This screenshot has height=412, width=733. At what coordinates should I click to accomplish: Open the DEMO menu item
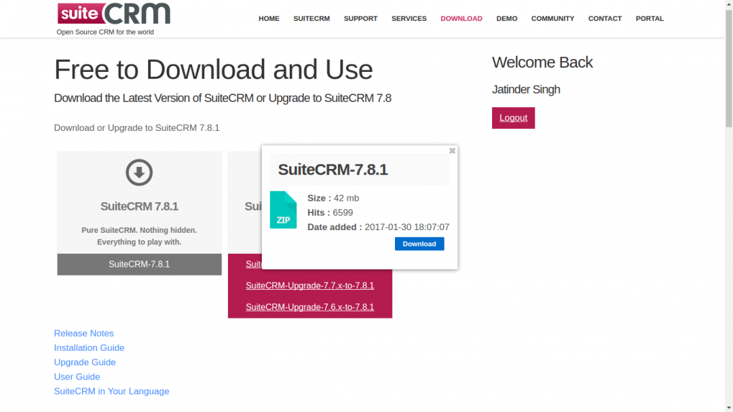click(506, 18)
